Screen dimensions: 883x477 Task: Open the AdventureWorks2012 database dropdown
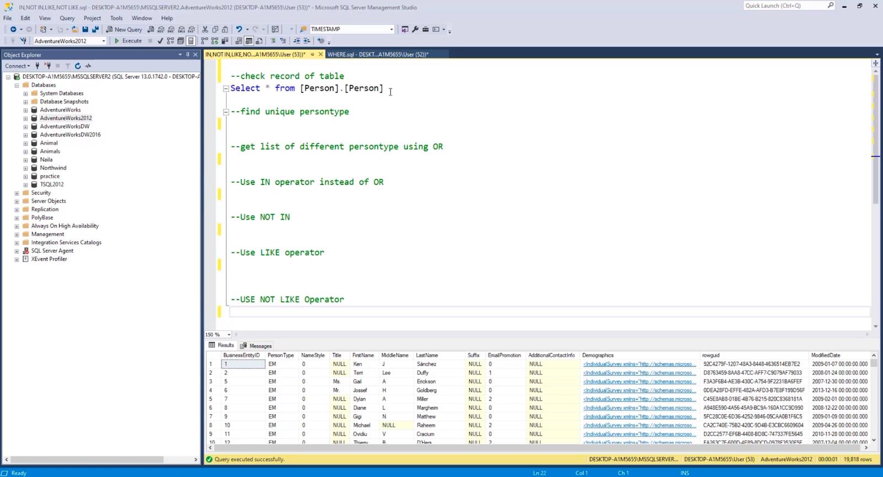tap(103, 41)
